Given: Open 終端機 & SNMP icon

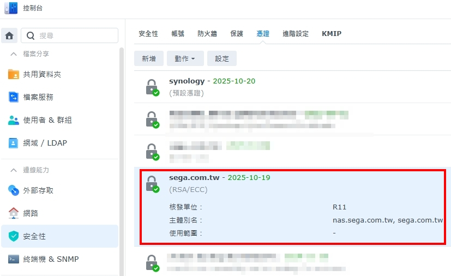Looking at the screenshot, I should pyautogui.click(x=14, y=259).
